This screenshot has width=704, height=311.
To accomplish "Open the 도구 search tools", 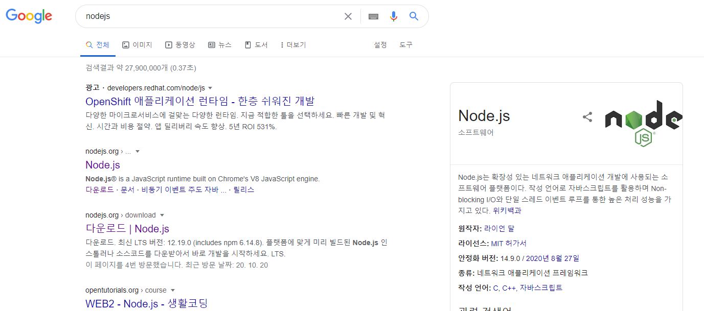I will [x=406, y=45].
